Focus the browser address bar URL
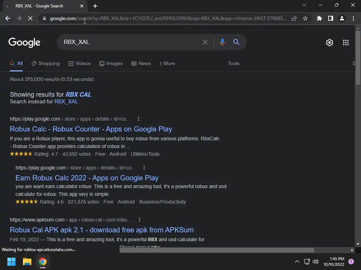The width and height of the screenshot is (361, 270). pos(168,18)
